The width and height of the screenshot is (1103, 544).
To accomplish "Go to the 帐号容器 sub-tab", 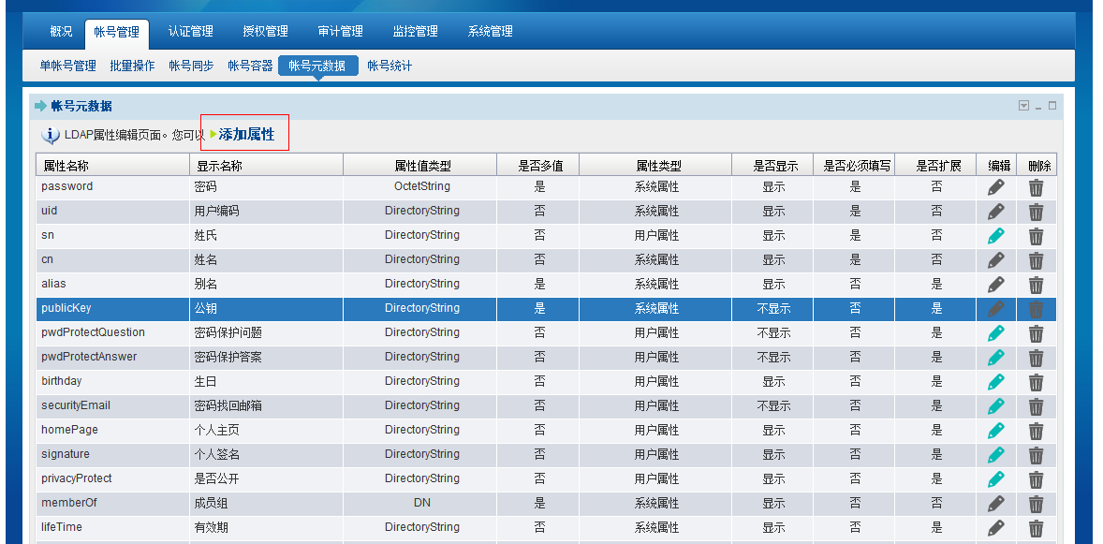I will (x=250, y=66).
